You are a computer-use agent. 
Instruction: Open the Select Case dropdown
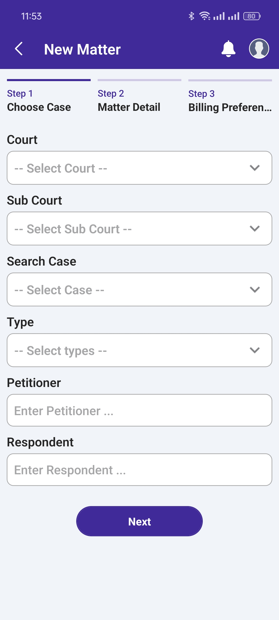139,290
